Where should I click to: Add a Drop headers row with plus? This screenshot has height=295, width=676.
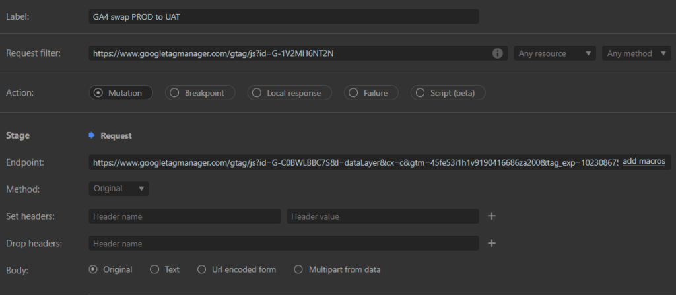tap(491, 244)
